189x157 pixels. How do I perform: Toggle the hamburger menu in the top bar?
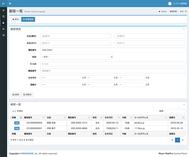[10, 3]
